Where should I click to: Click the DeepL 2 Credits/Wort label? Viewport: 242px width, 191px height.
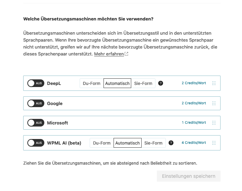pyautogui.click(x=194, y=83)
